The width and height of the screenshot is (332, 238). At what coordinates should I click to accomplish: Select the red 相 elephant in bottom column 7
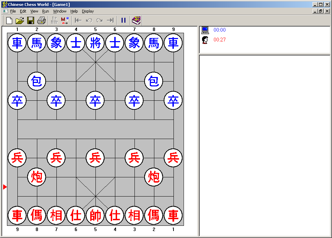pos(56,215)
